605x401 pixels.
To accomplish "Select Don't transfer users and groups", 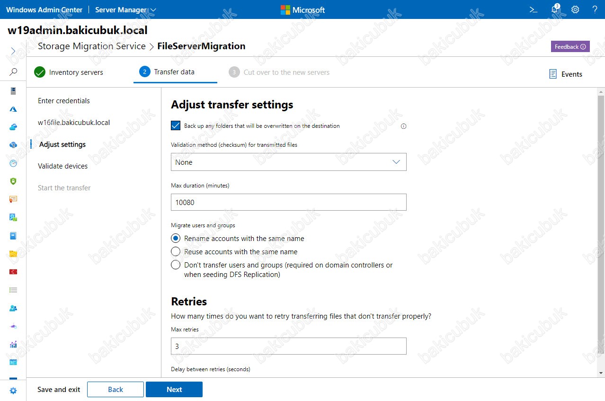I will [x=176, y=265].
